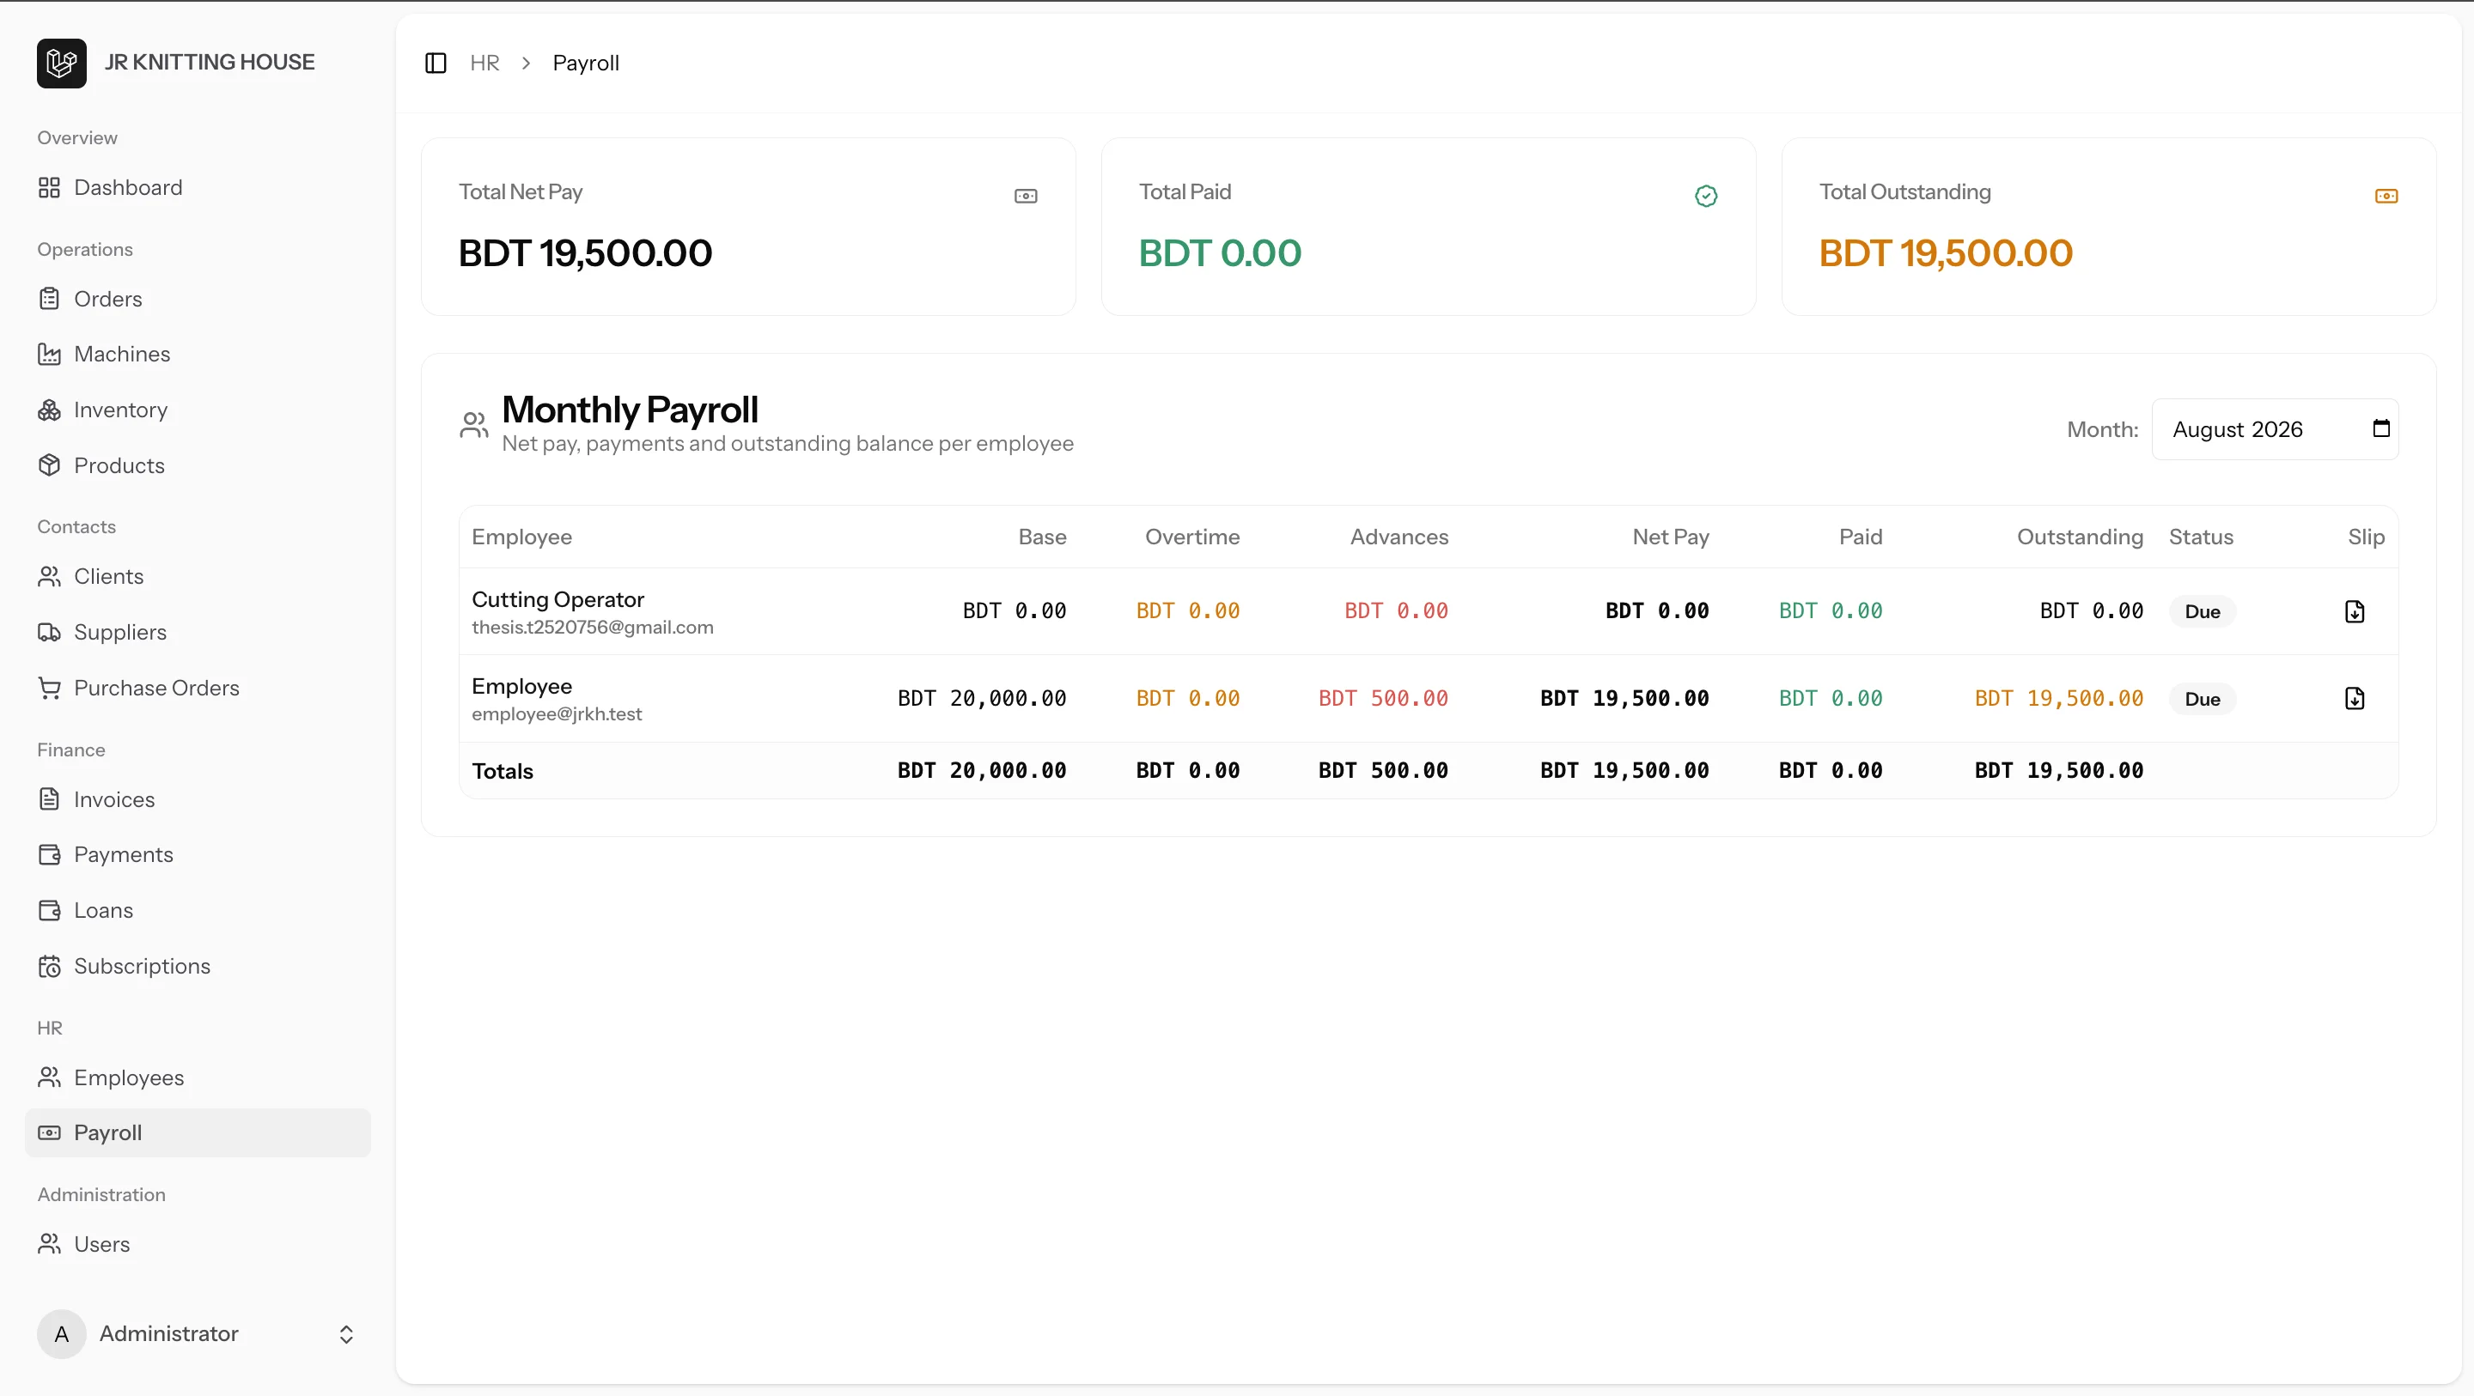The height and width of the screenshot is (1396, 2474).
Task: Click the Payroll breadcrumb label
Action: tap(586, 64)
